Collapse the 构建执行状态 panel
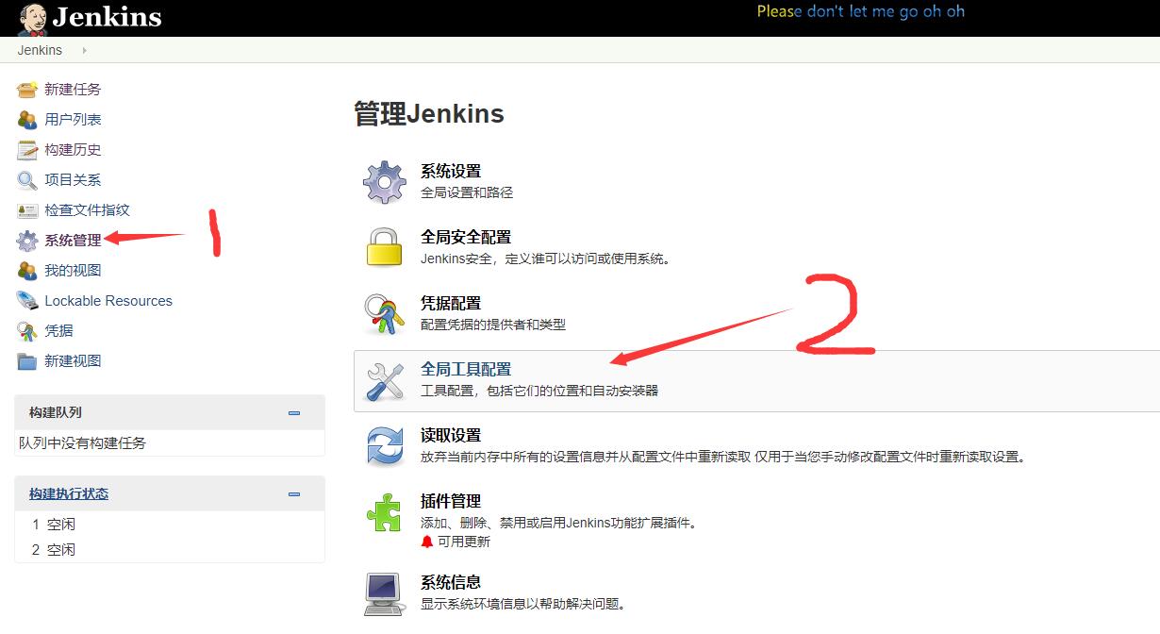The image size is (1160, 634). pyautogui.click(x=294, y=494)
